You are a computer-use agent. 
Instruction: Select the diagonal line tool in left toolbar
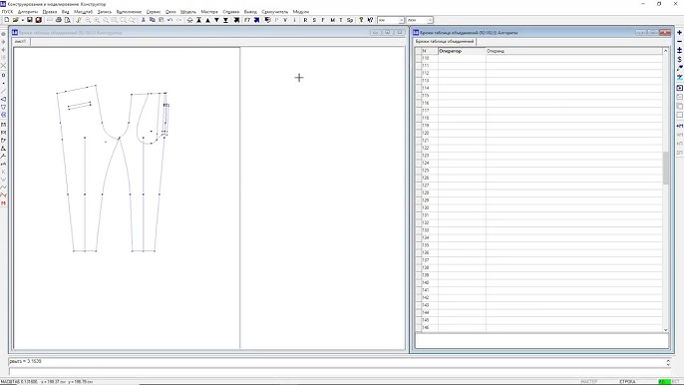click(x=4, y=91)
